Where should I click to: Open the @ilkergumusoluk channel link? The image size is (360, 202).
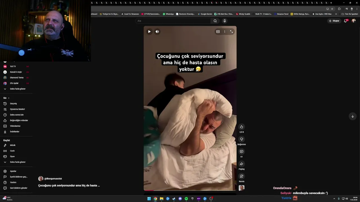[x=53, y=179]
